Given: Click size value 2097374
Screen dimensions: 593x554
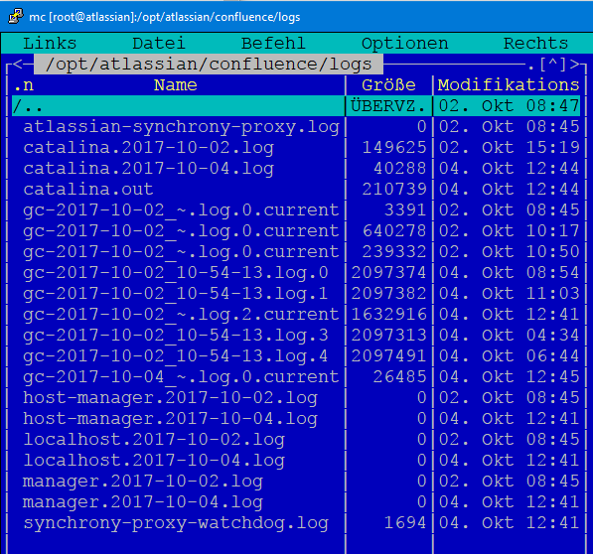Looking at the screenshot, I should tap(388, 272).
